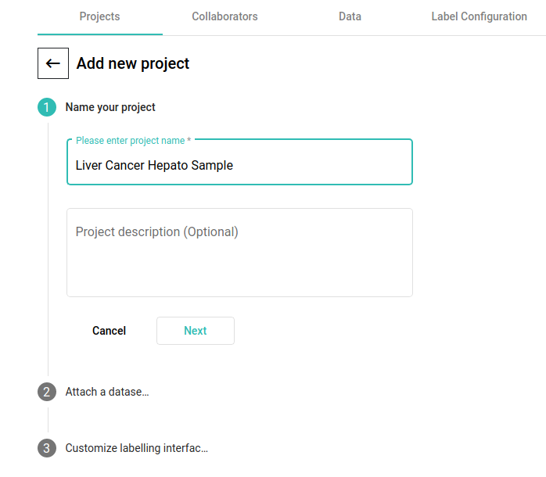The width and height of the screenshot is (546, 477).
Task: Open the Collaborators tab
Action: pyautogui.click(x=225, y=16)
